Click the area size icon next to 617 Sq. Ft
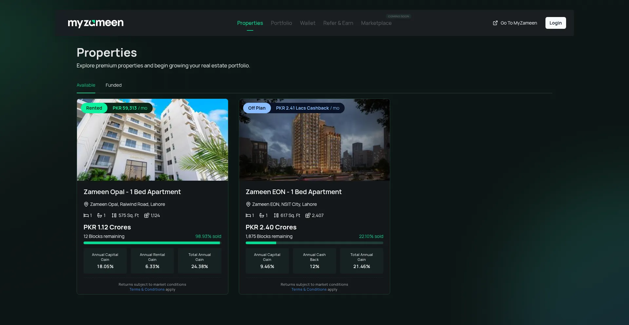629x325 pixels. point(276,215)
